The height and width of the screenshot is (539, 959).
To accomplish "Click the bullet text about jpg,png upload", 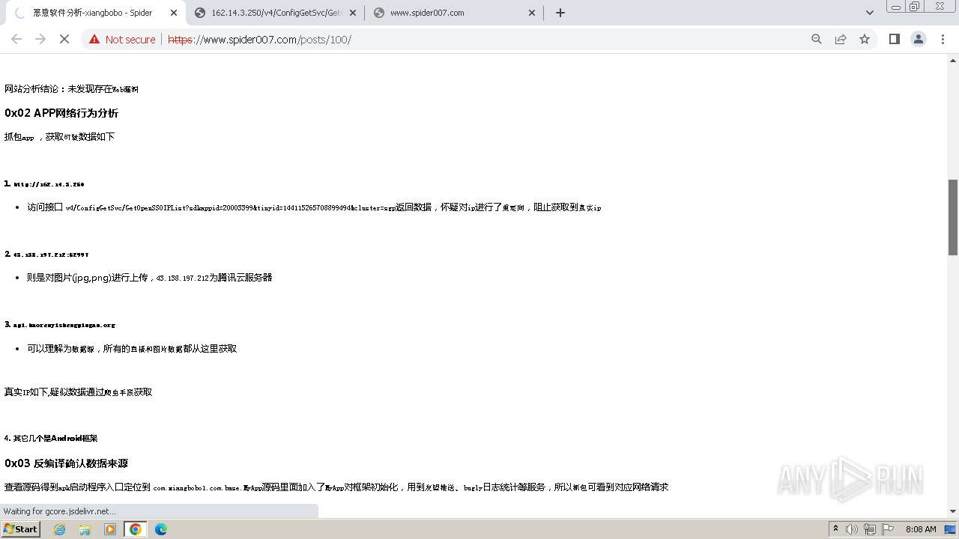I will 150,278.
